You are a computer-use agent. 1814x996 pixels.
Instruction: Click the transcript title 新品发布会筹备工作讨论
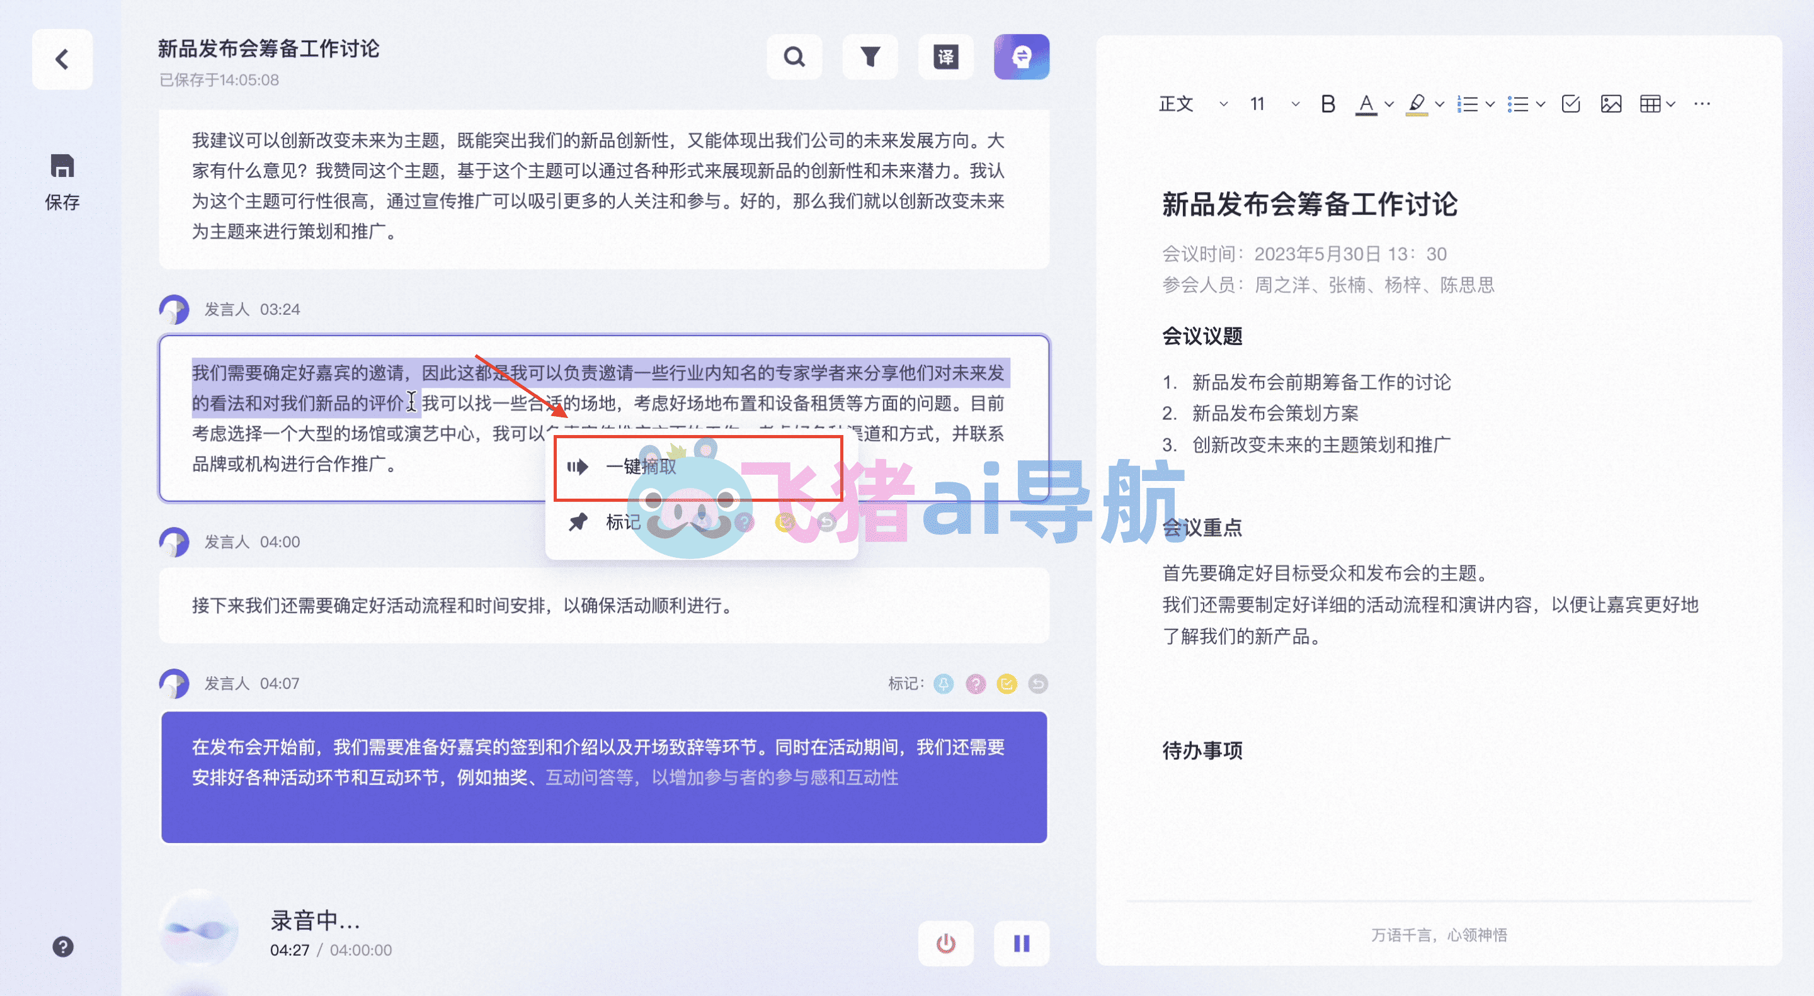coord(268,48)
